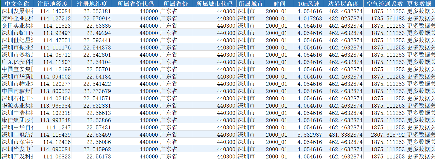Select the company cell starting 万科企业股
Image resolution: width=435 pixels, height=159 pixels.
coord(17,19)
